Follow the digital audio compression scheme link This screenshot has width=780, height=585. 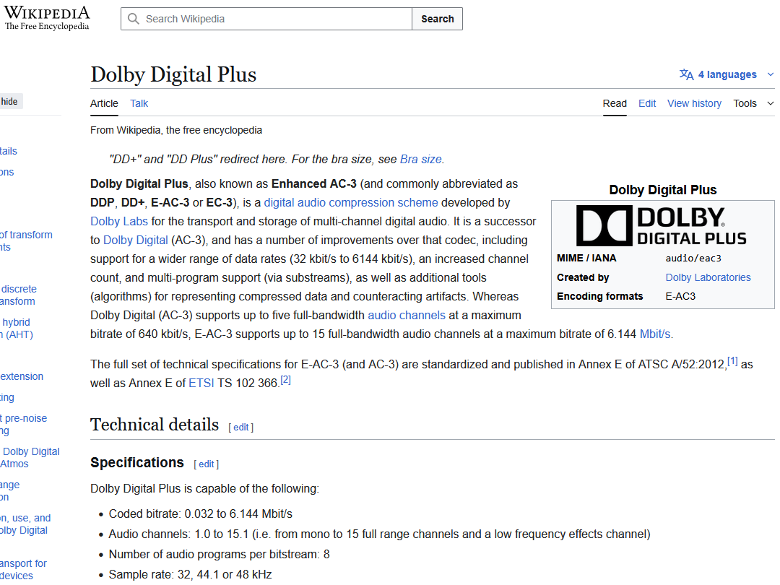[x=351, y=202]
